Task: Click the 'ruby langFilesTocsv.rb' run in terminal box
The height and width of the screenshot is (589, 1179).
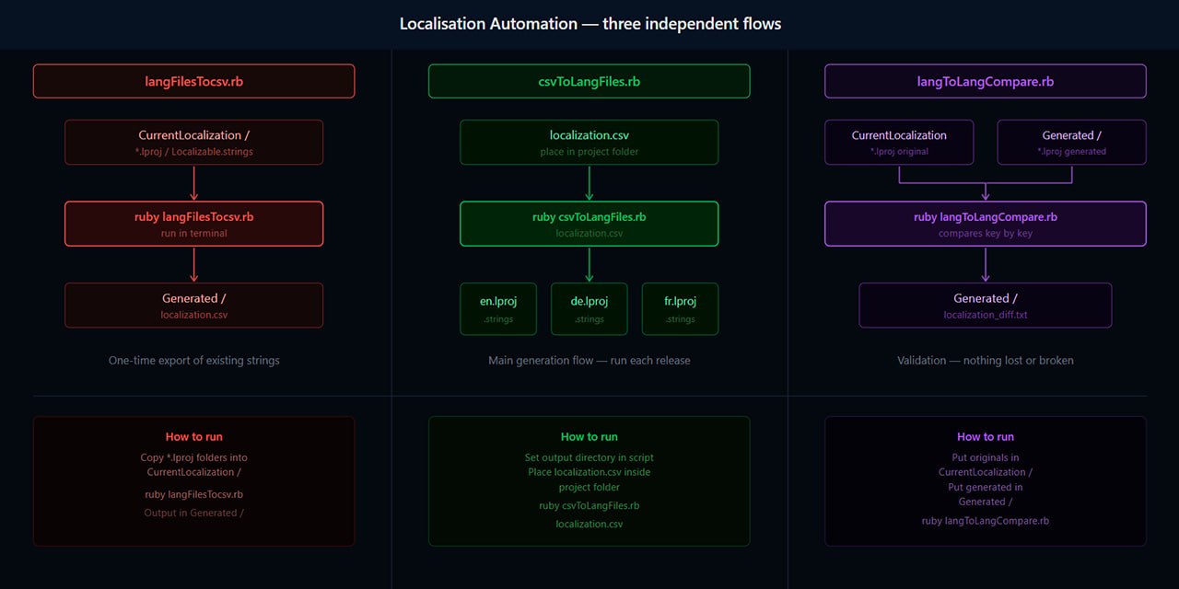Action: (193, 224)
